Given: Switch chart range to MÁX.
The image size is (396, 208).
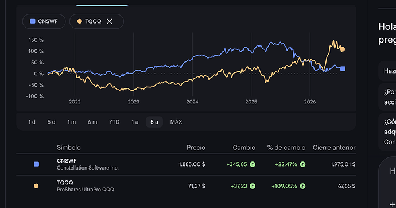Looking at the screenshot, I should click(x=177, y=122).
